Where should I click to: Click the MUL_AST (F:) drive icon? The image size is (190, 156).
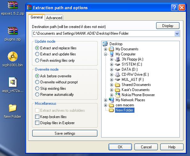coord(118,80)
